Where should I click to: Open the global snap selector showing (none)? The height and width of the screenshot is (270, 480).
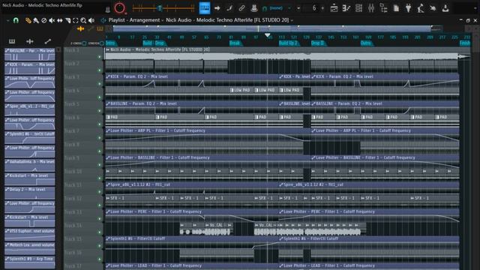point(277,8)
